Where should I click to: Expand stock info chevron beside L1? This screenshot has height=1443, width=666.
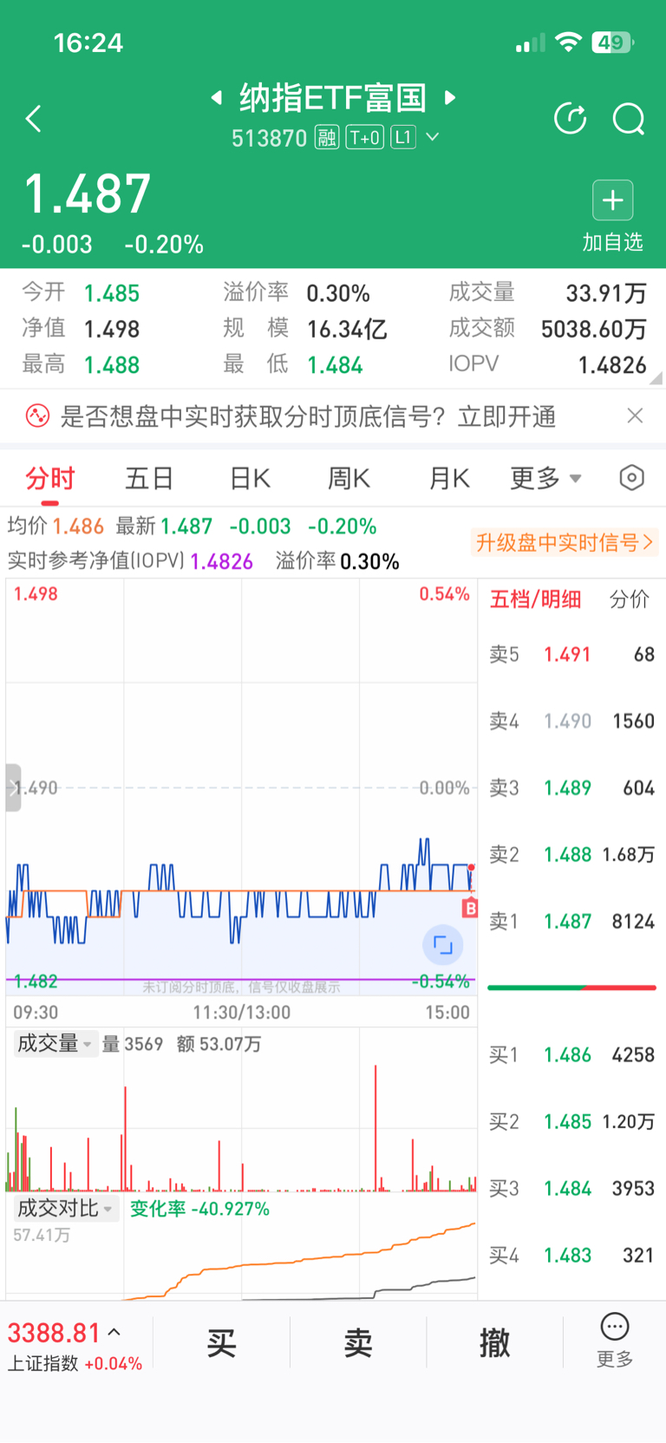tap(433, 137)
